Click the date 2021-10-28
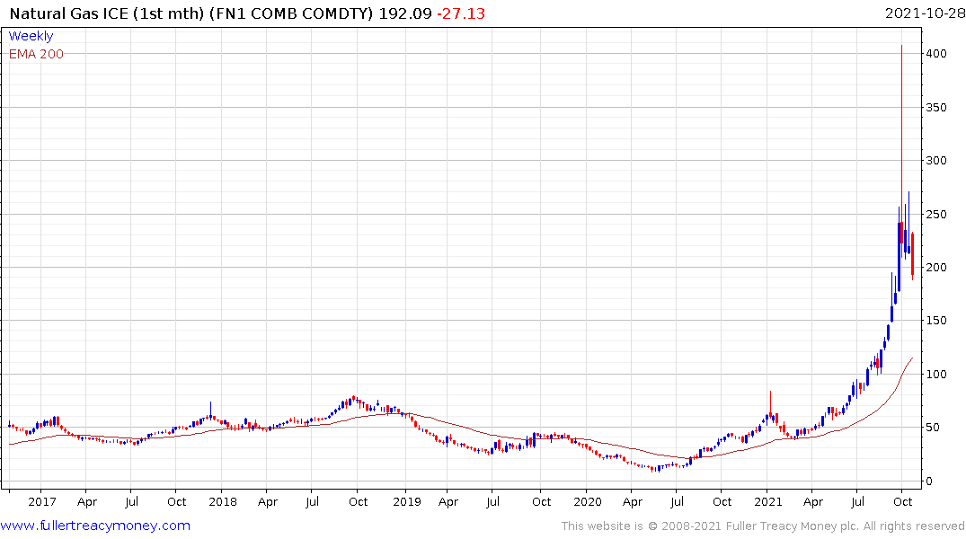Image resolution: width=966 pixels, height=539 pixels. [925, 13]
